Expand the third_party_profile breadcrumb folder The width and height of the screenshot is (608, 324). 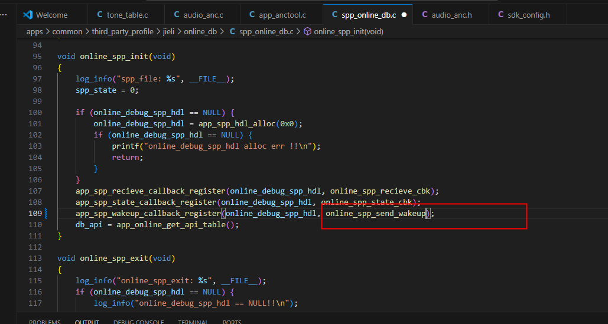122,32
